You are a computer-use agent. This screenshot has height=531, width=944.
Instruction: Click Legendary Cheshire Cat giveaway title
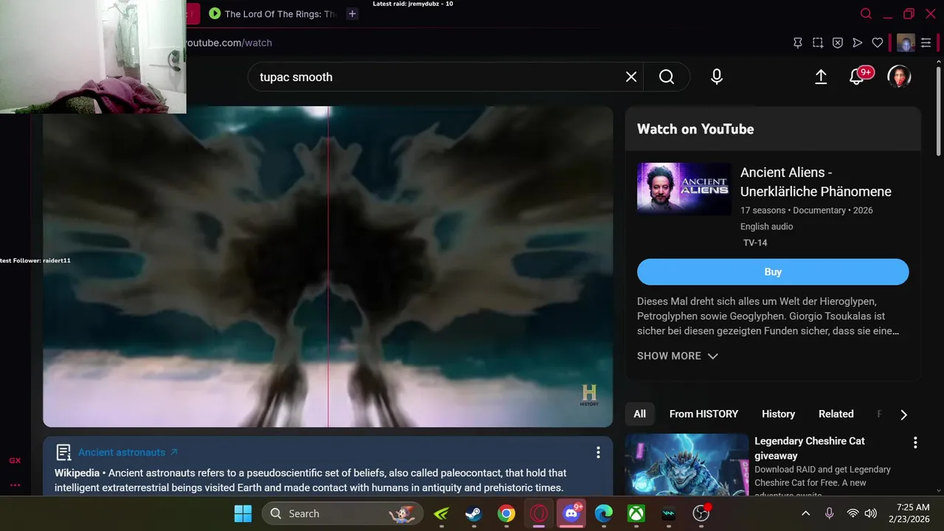click(809, 448)
